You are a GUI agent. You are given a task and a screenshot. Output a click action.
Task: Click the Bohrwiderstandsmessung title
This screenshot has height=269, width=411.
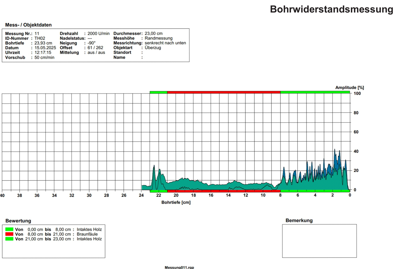(x=331, y=9)
